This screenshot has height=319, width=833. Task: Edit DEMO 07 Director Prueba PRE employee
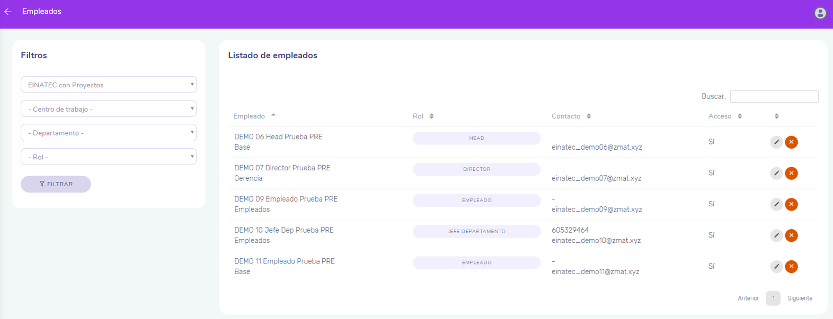(776, 173)
